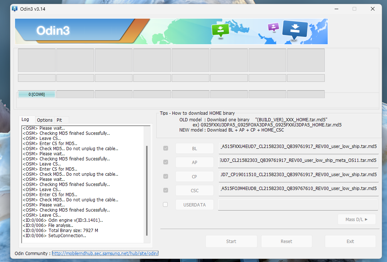Screen dimensions: 387x262
Task: Click the log panel vertical scrollbar
Action: (147, 191)
